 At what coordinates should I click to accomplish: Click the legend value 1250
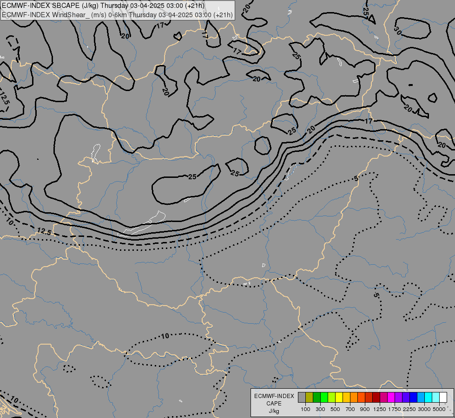pos(380,409)
